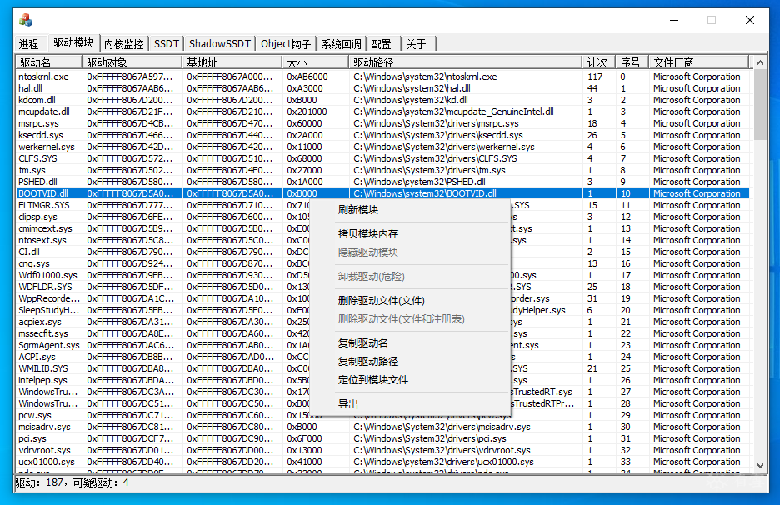Select 复制驱动名 from menu
780x505 pixels.
pyautogui.click(x=410, y=343)
